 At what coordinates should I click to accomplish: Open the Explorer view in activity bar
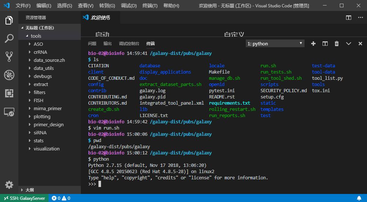pyautogui.click(x=9, y=20)
